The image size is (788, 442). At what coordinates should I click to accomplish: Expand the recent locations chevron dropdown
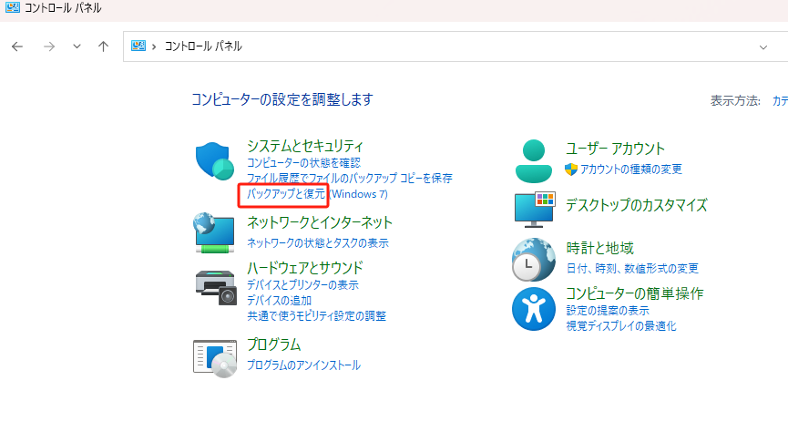pos(77,46)
